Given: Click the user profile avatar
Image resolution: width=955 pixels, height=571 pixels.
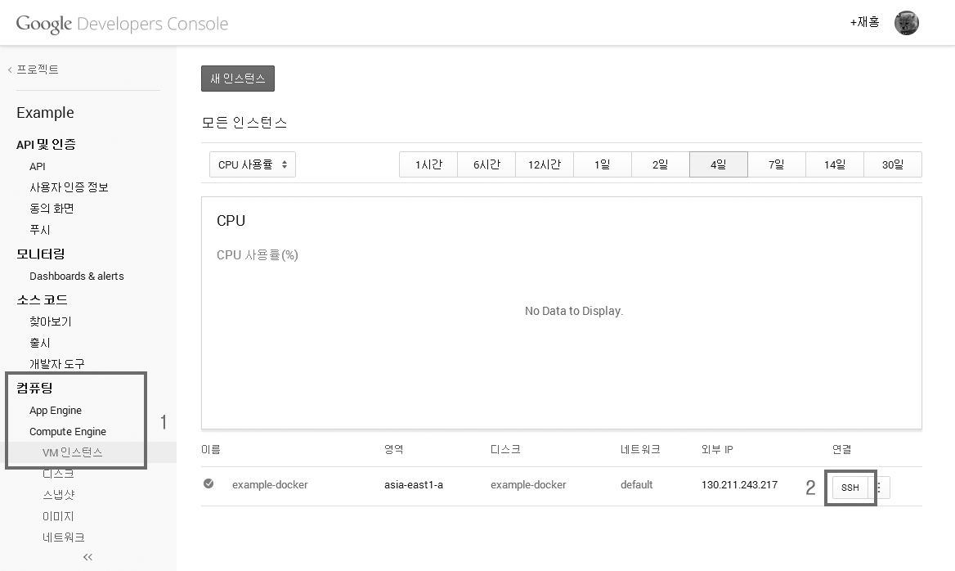Looking at the screenshot, I should [x=906, y=23].
